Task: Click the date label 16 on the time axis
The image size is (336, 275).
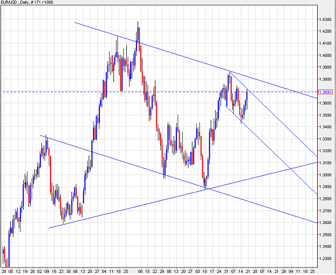Action: (x=54, y=271)
